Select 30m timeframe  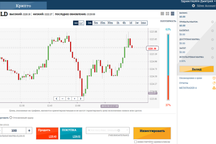(110, 23)
